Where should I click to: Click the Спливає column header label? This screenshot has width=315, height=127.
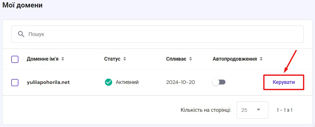176,59
